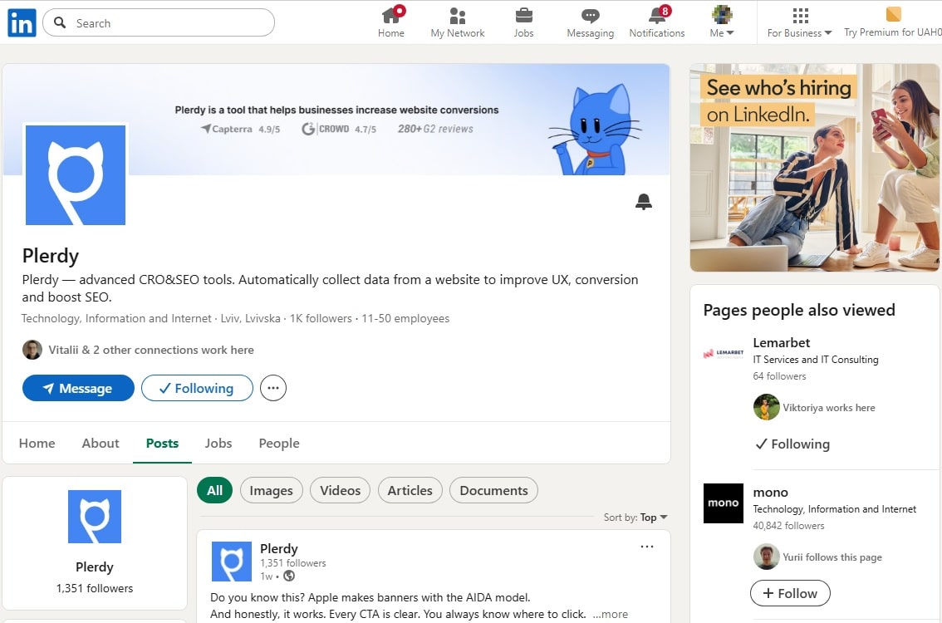Enable the Images posts filter

271,490
